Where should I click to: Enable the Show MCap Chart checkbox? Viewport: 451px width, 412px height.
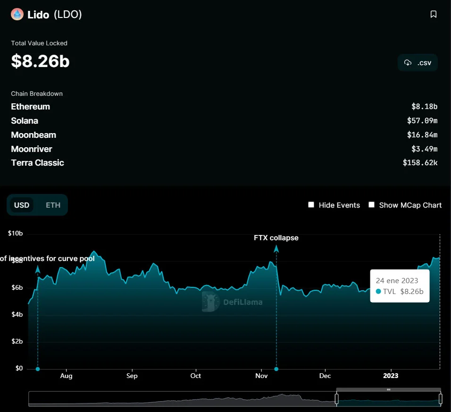tap(371, 205)
